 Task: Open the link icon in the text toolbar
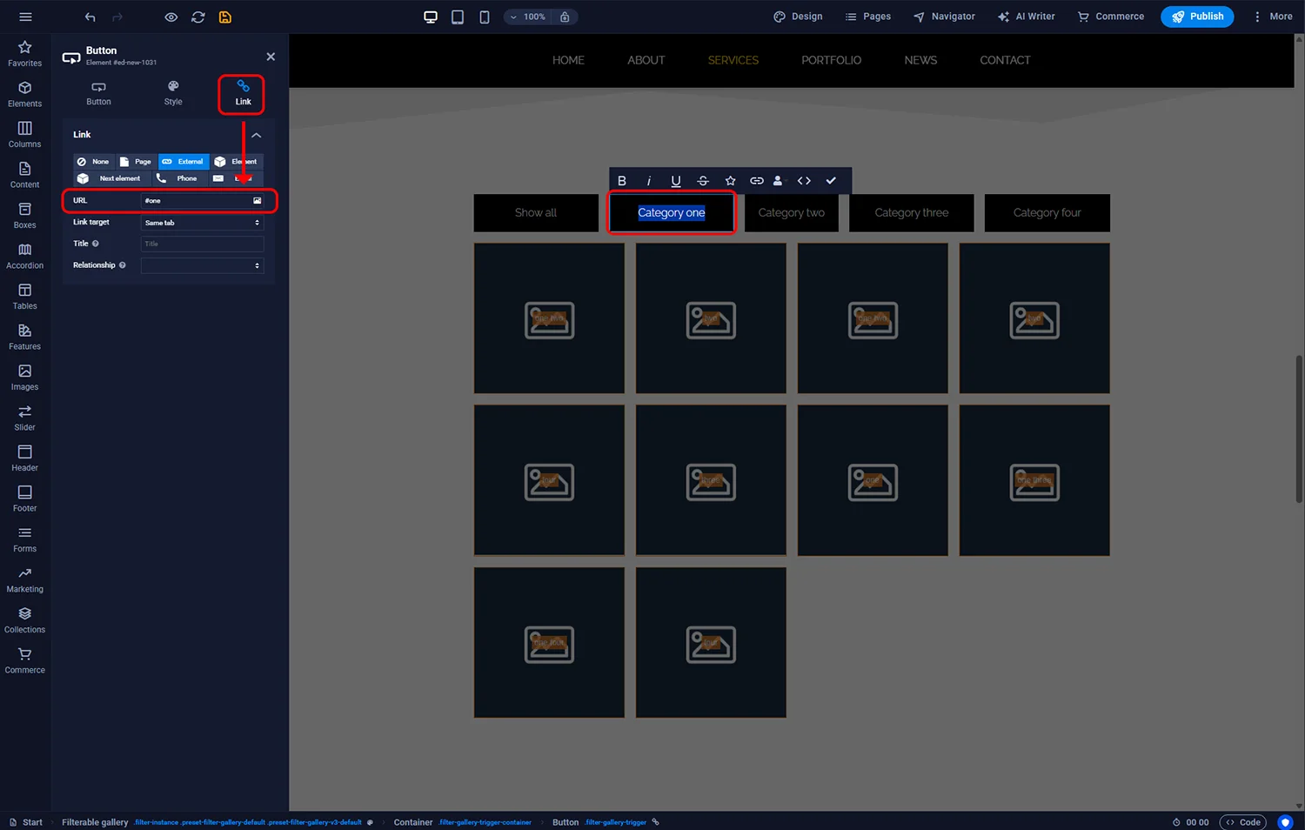click(x=756, y=180)
